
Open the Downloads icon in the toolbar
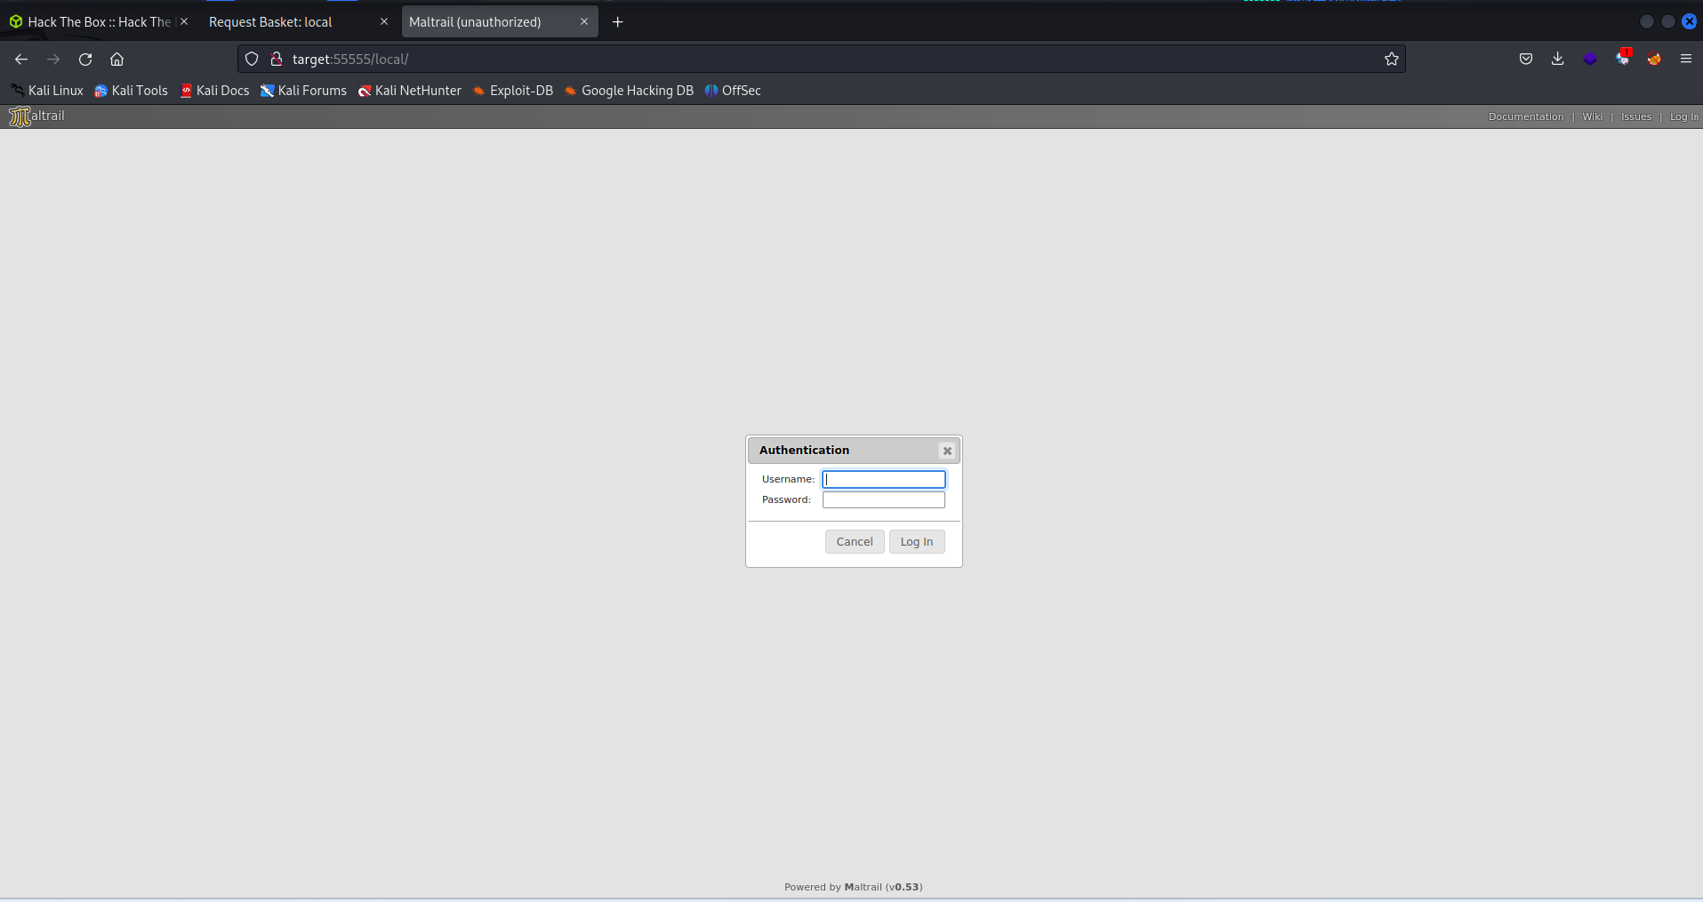[1557, 59]
